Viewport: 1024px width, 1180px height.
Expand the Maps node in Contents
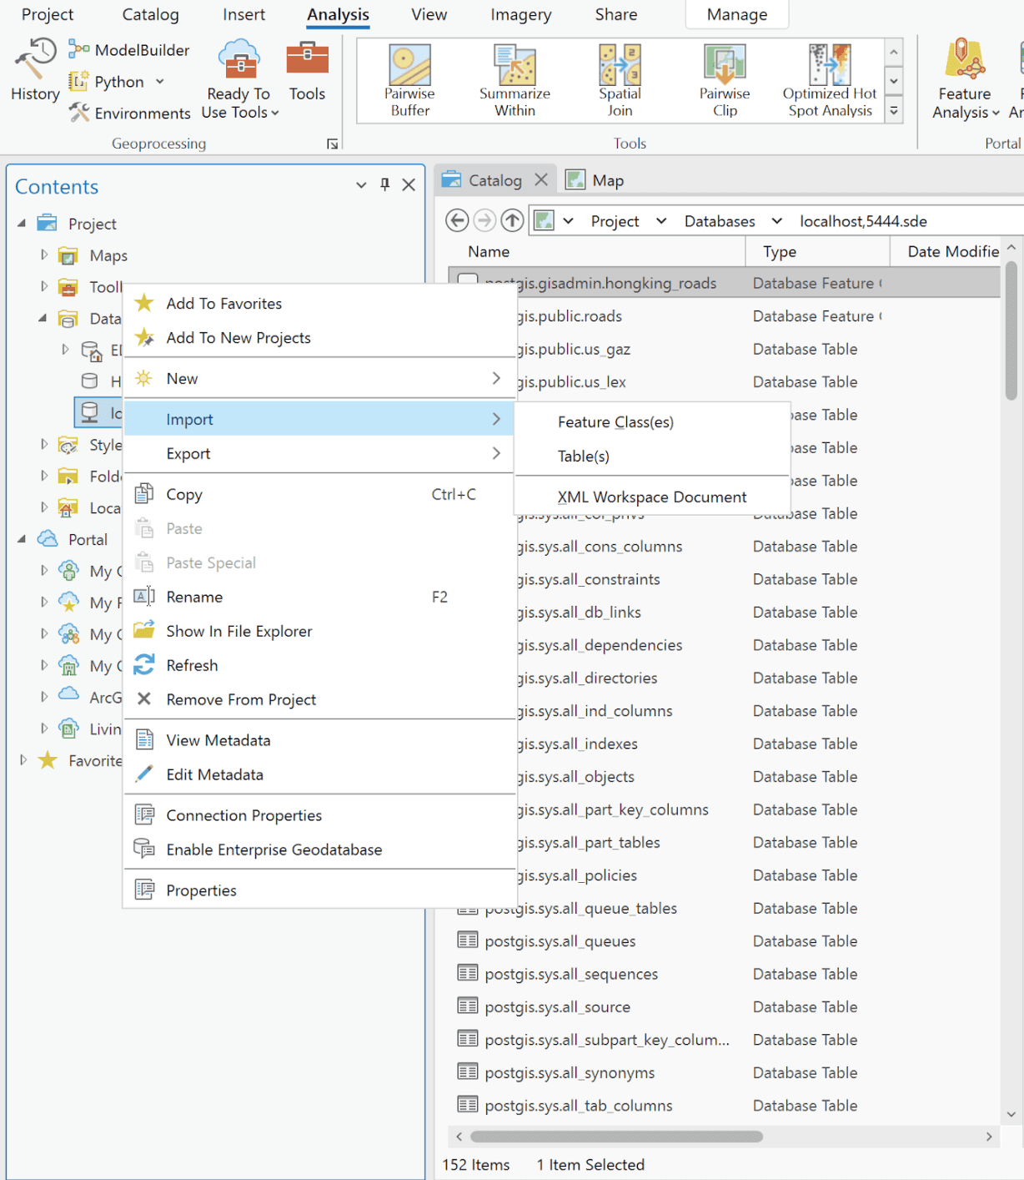43,255
